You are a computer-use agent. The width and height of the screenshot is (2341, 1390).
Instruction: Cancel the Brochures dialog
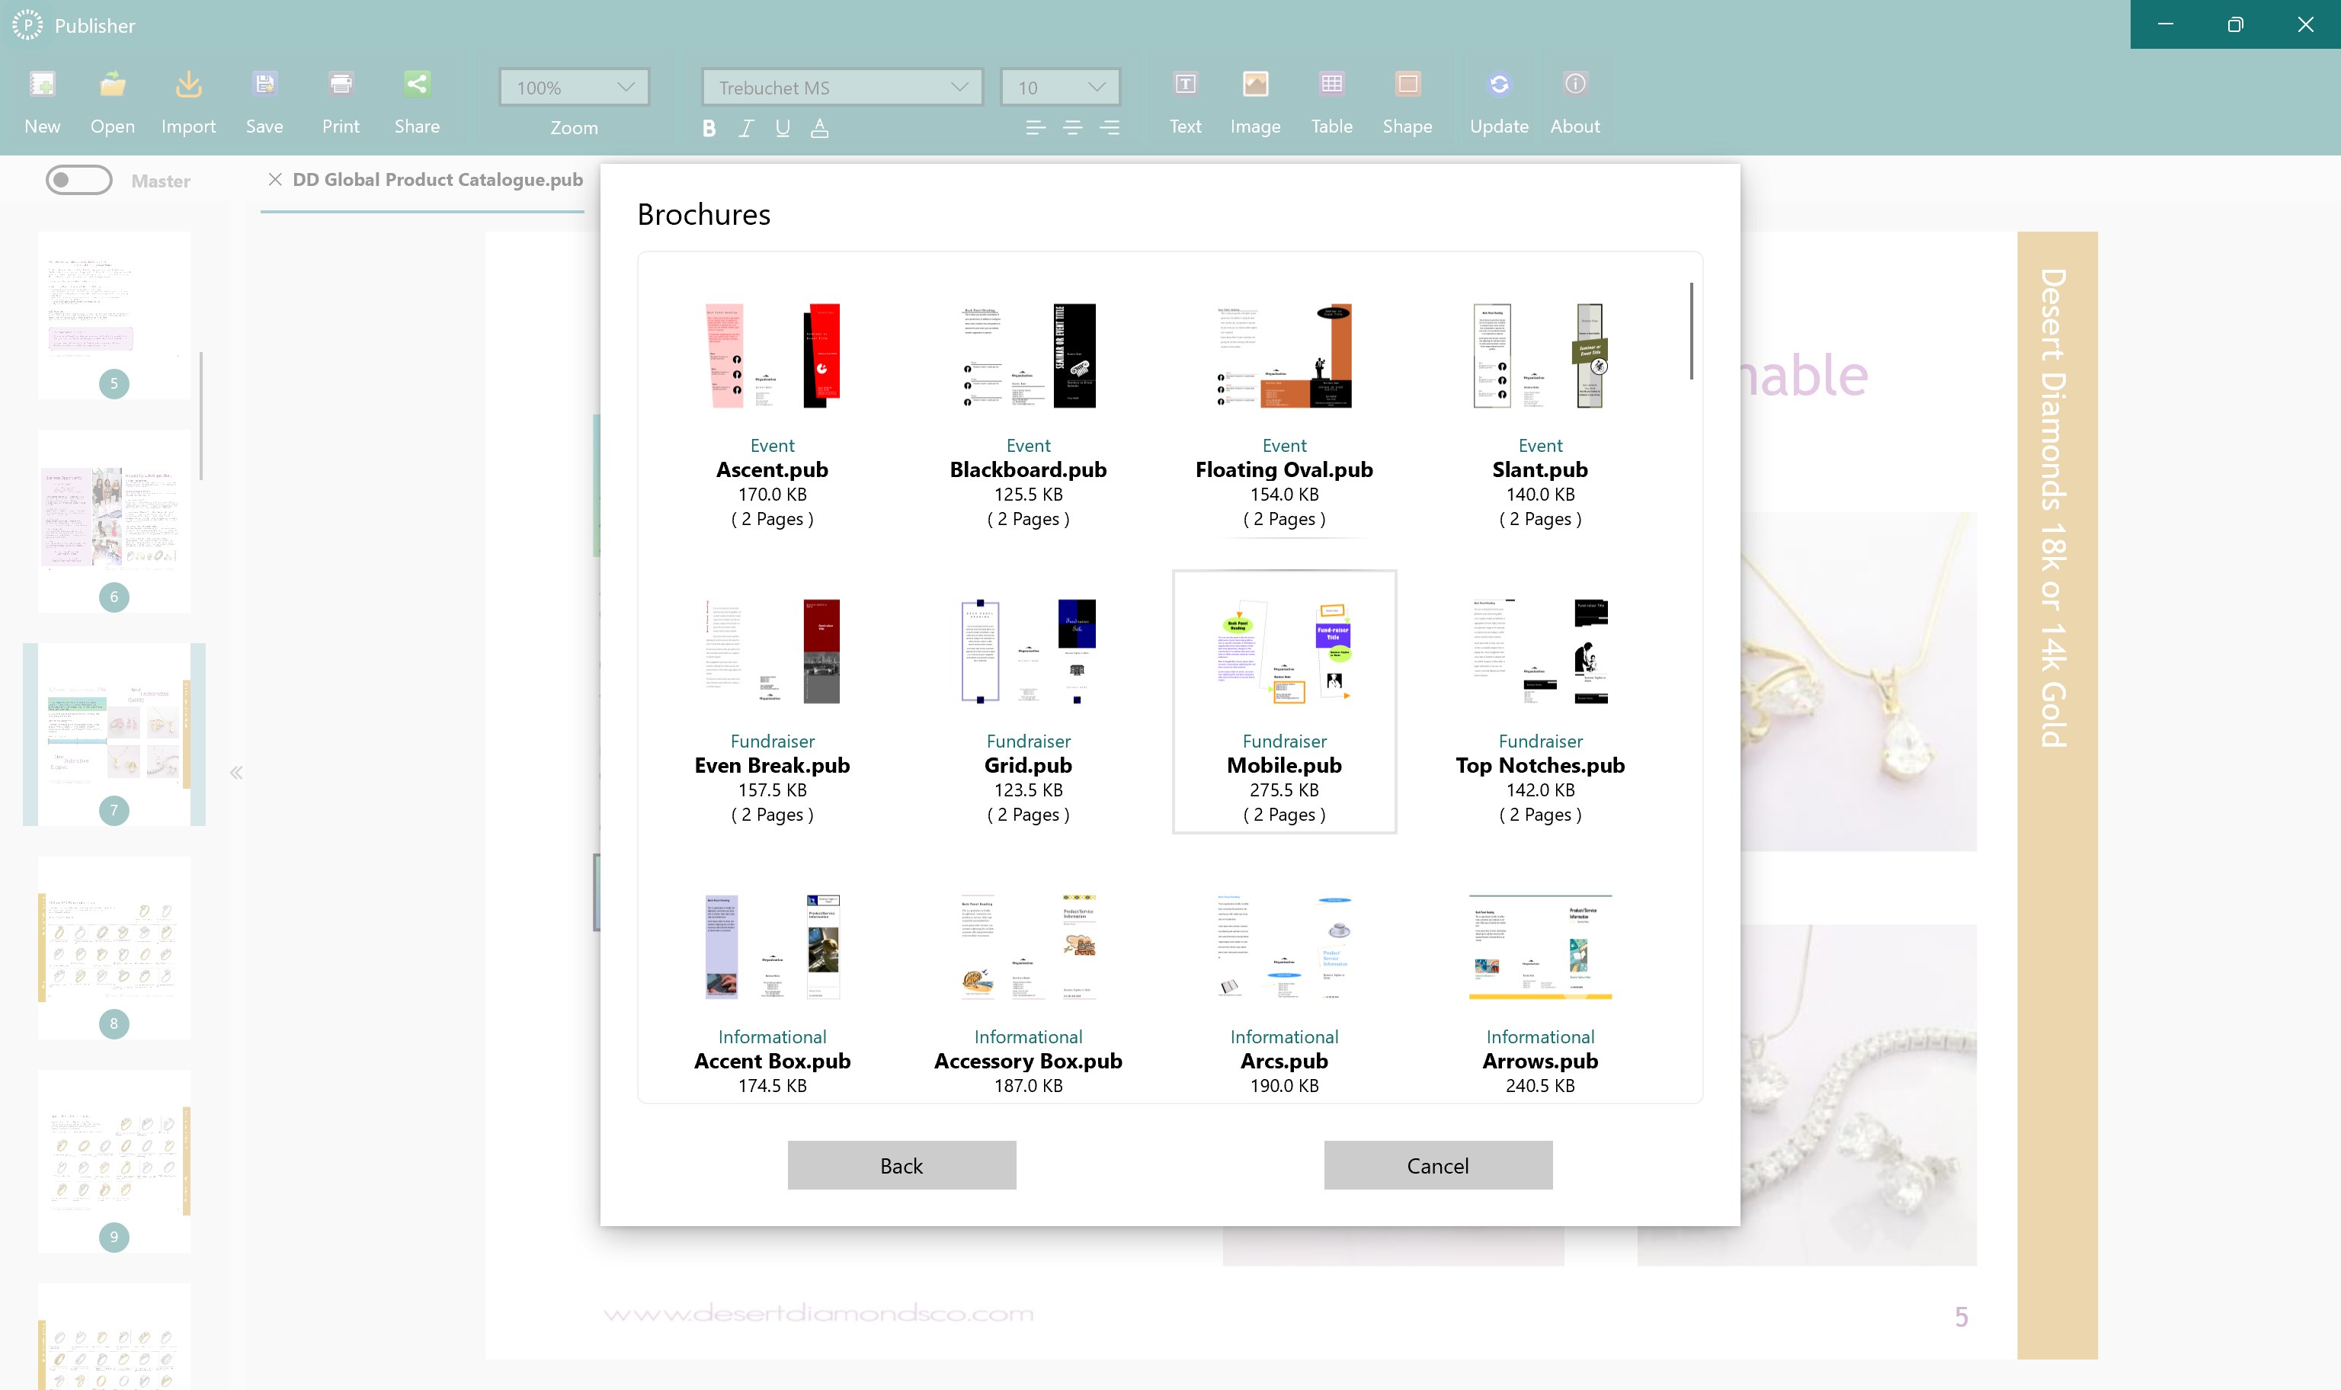[1437, 1165]
